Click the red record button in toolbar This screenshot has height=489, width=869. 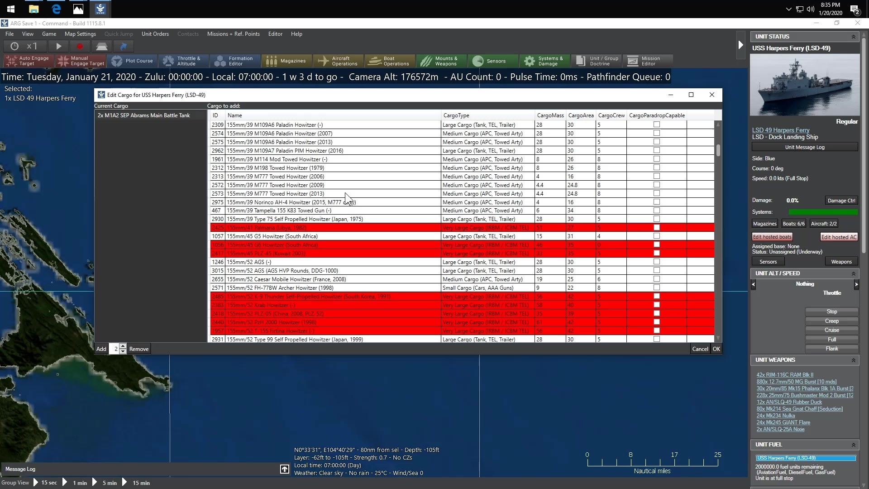tap(80, 46)
